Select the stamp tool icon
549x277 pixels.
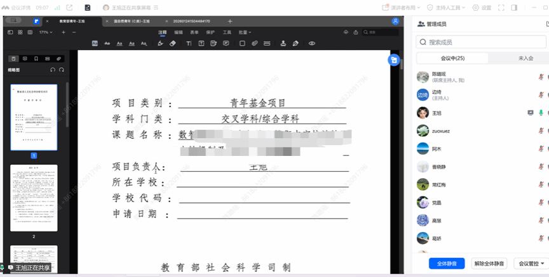tap(283, 44)
